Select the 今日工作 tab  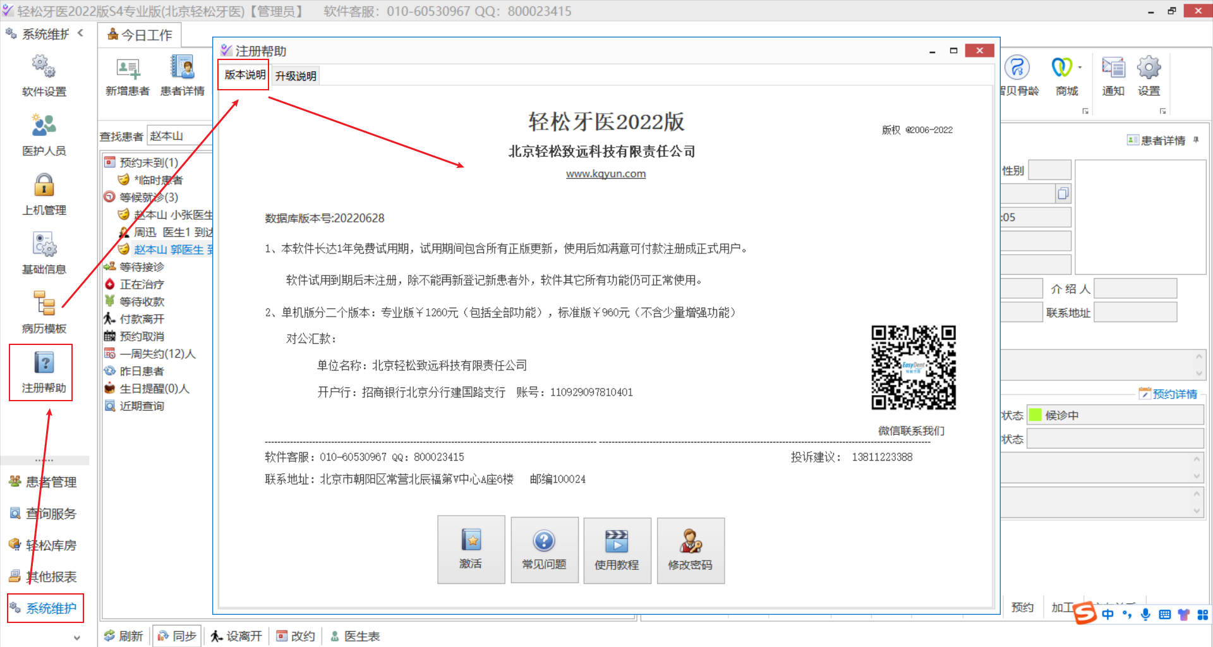(x=140, y=35)
